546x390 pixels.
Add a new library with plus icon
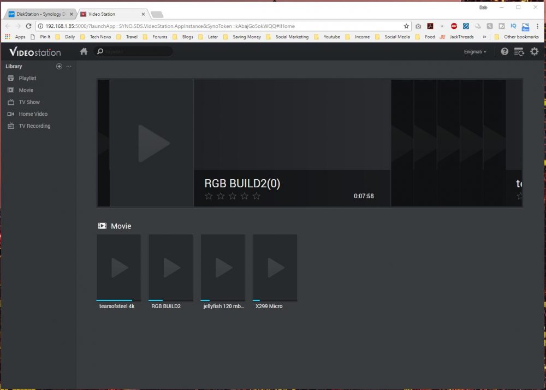click(x=59, y=66)
